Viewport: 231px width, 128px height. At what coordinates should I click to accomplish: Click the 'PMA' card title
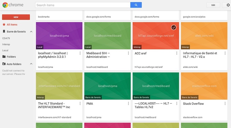(89, 103)
